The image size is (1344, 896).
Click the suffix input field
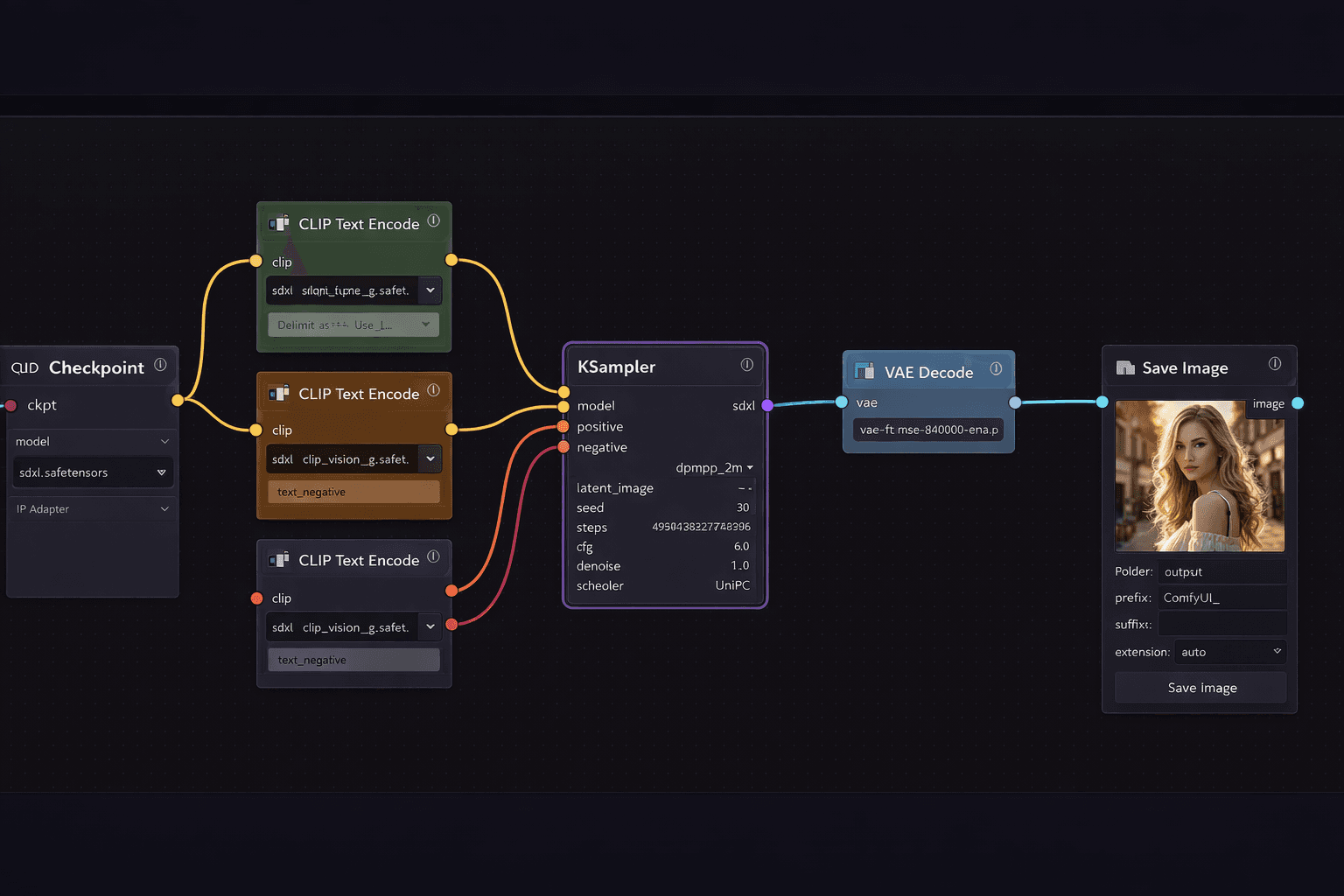point(1221,623)
